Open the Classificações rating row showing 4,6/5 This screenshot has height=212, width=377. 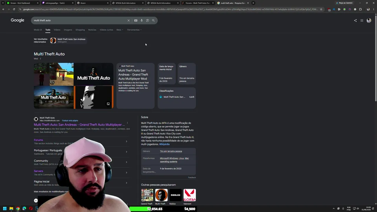(x=177, y=97)
